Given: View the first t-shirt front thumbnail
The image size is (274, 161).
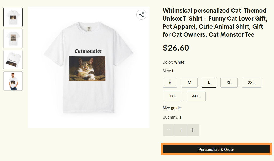Looking at the screenshot, I should pos(13,17).
